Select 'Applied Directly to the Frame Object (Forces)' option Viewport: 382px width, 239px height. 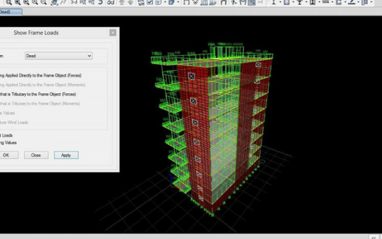[41, 75]
